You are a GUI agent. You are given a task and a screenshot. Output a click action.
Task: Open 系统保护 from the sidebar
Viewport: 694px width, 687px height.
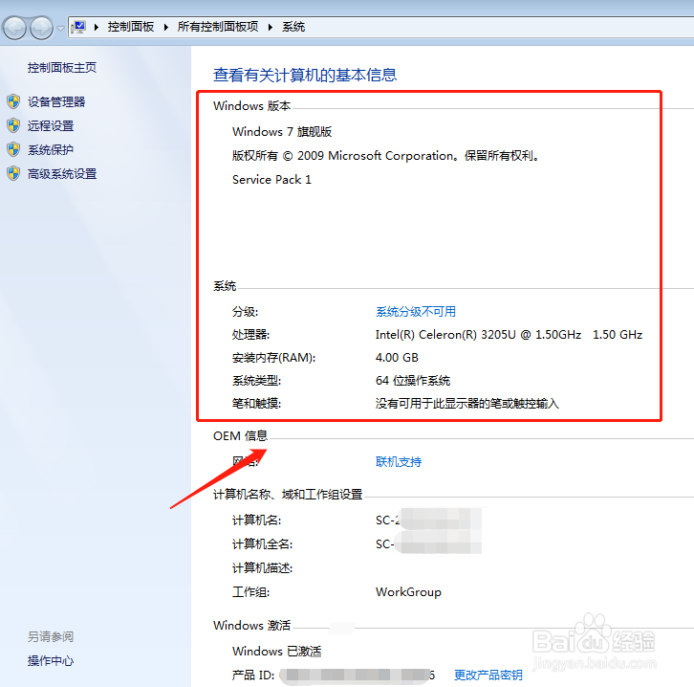click(51, 149)
